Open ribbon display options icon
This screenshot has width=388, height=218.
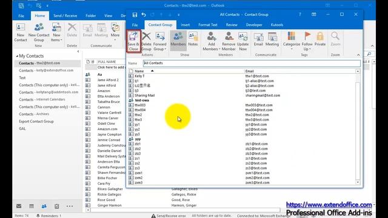(x=314, y=15)
